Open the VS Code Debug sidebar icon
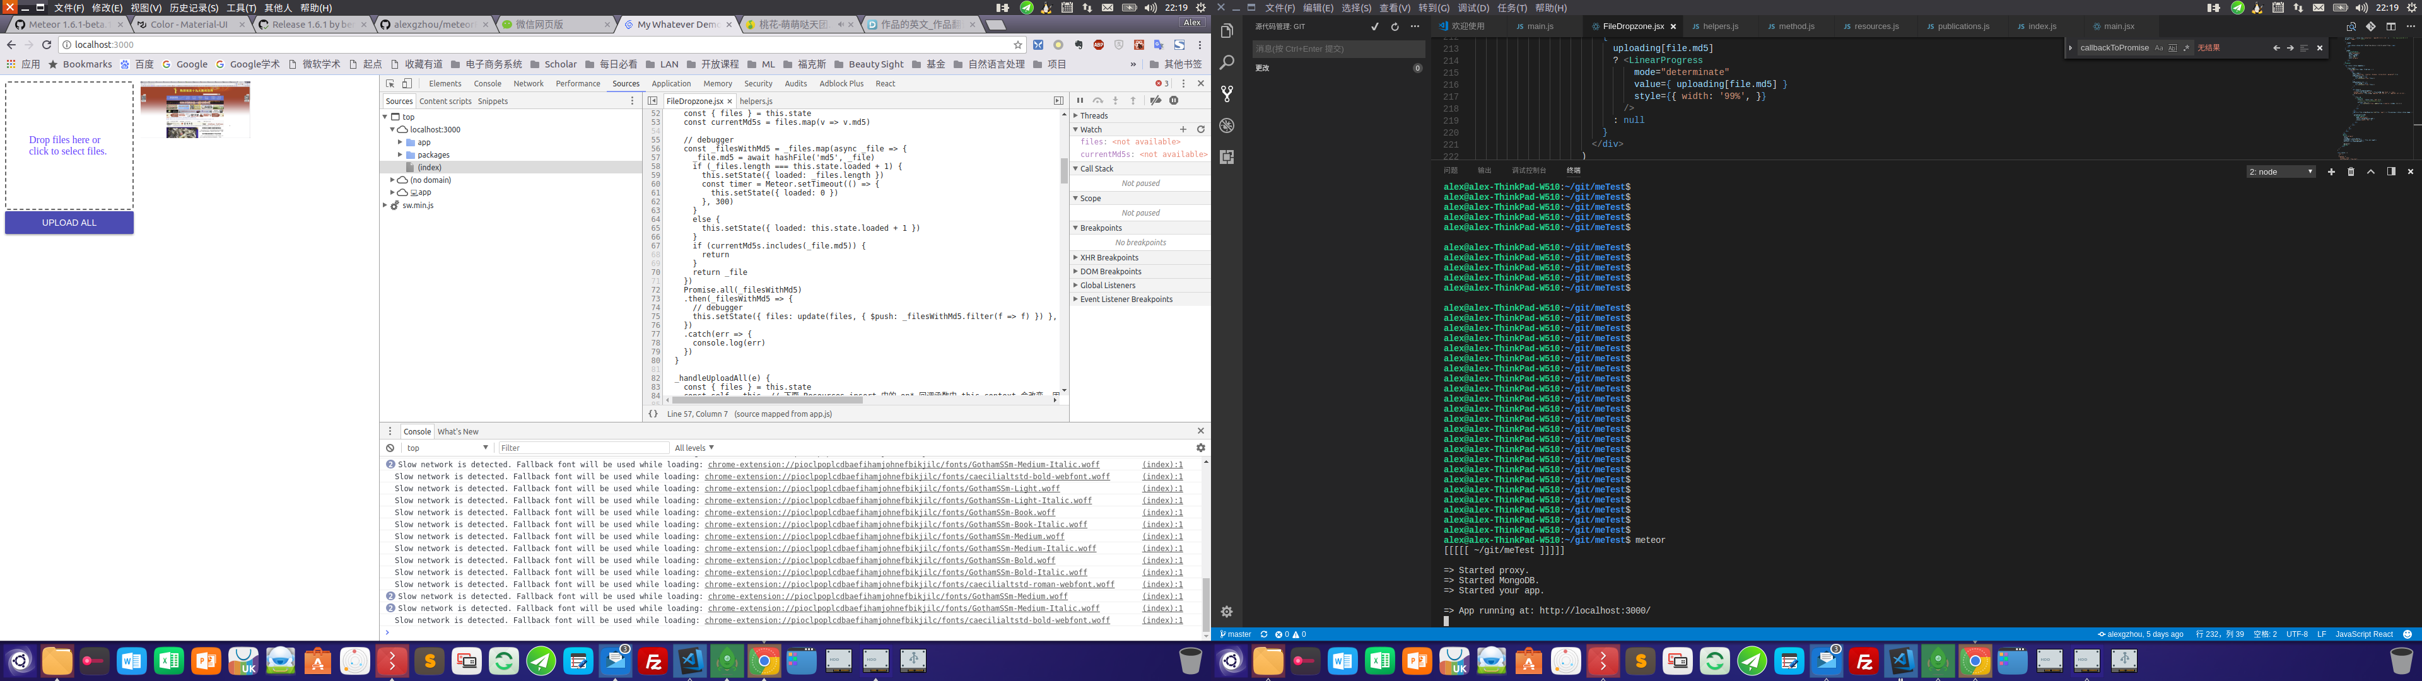The width and height of the screenshot is (2422, 681). coord(1226,125)
